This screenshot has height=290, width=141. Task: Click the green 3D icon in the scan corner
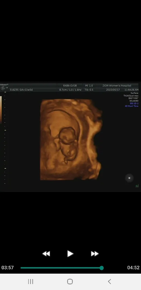137,186
